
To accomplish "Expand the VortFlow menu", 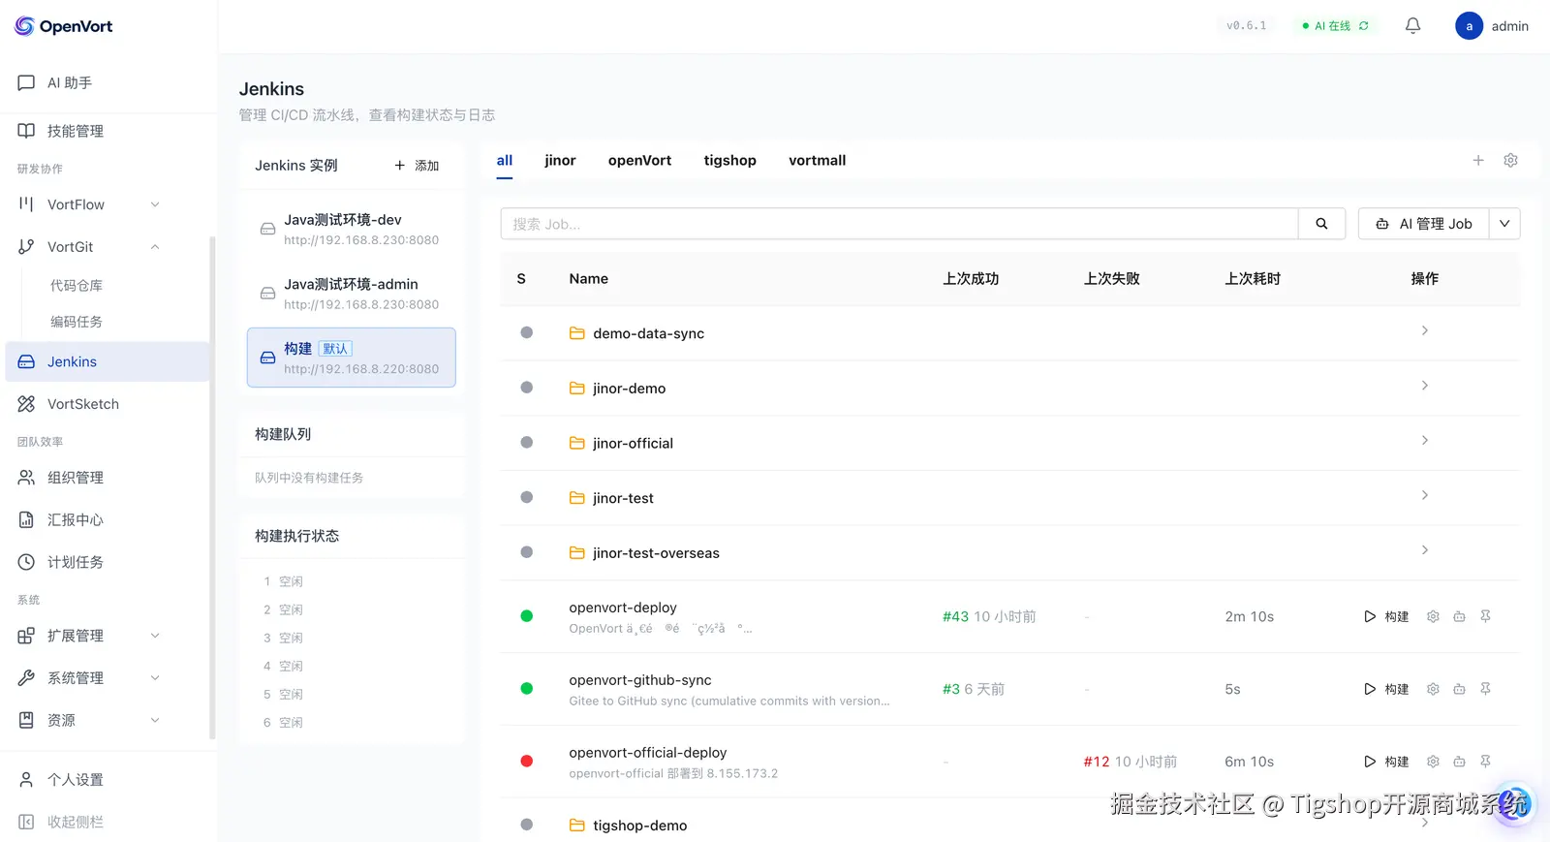I will pyautogui.click(x=107, y=204).
